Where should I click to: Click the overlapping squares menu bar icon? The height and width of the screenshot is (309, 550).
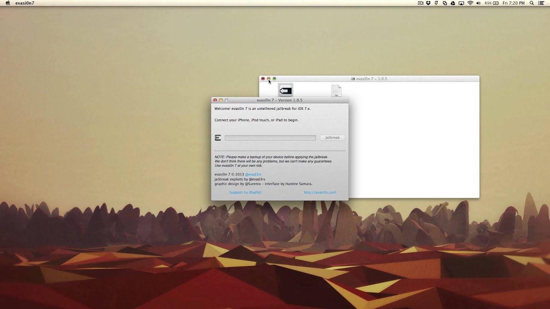point(445,3)
